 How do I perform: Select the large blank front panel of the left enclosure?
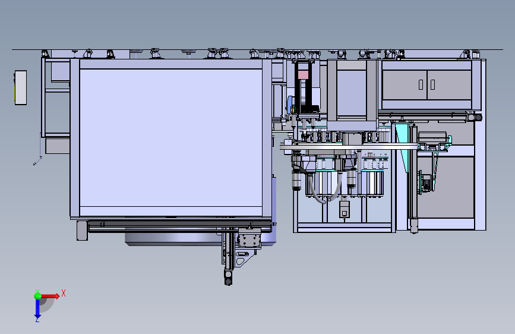point(171,138)
